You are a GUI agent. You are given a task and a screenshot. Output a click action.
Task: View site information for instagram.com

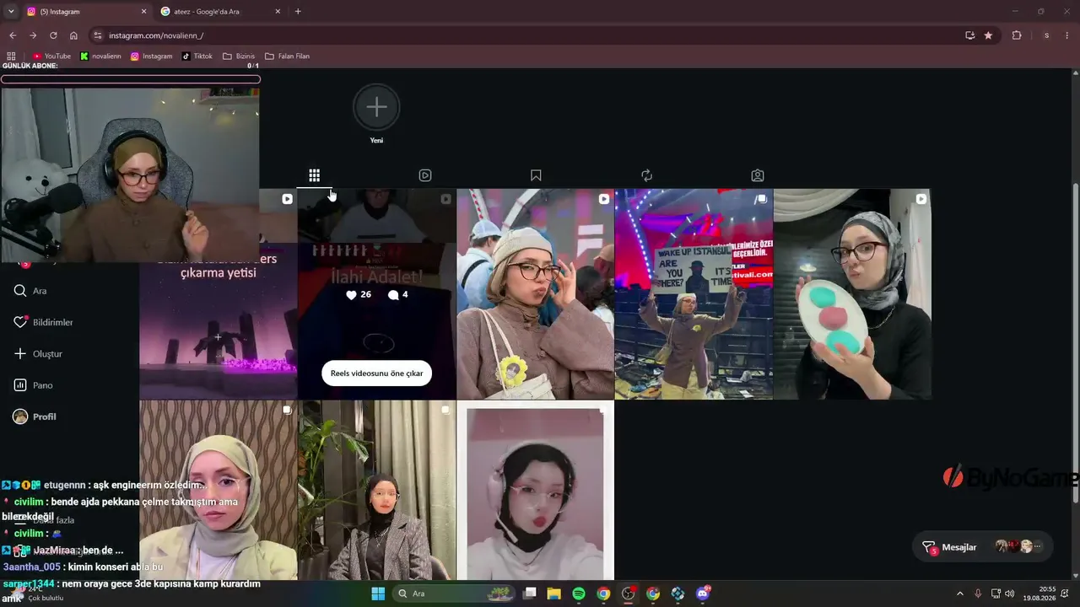click(98, 35)
